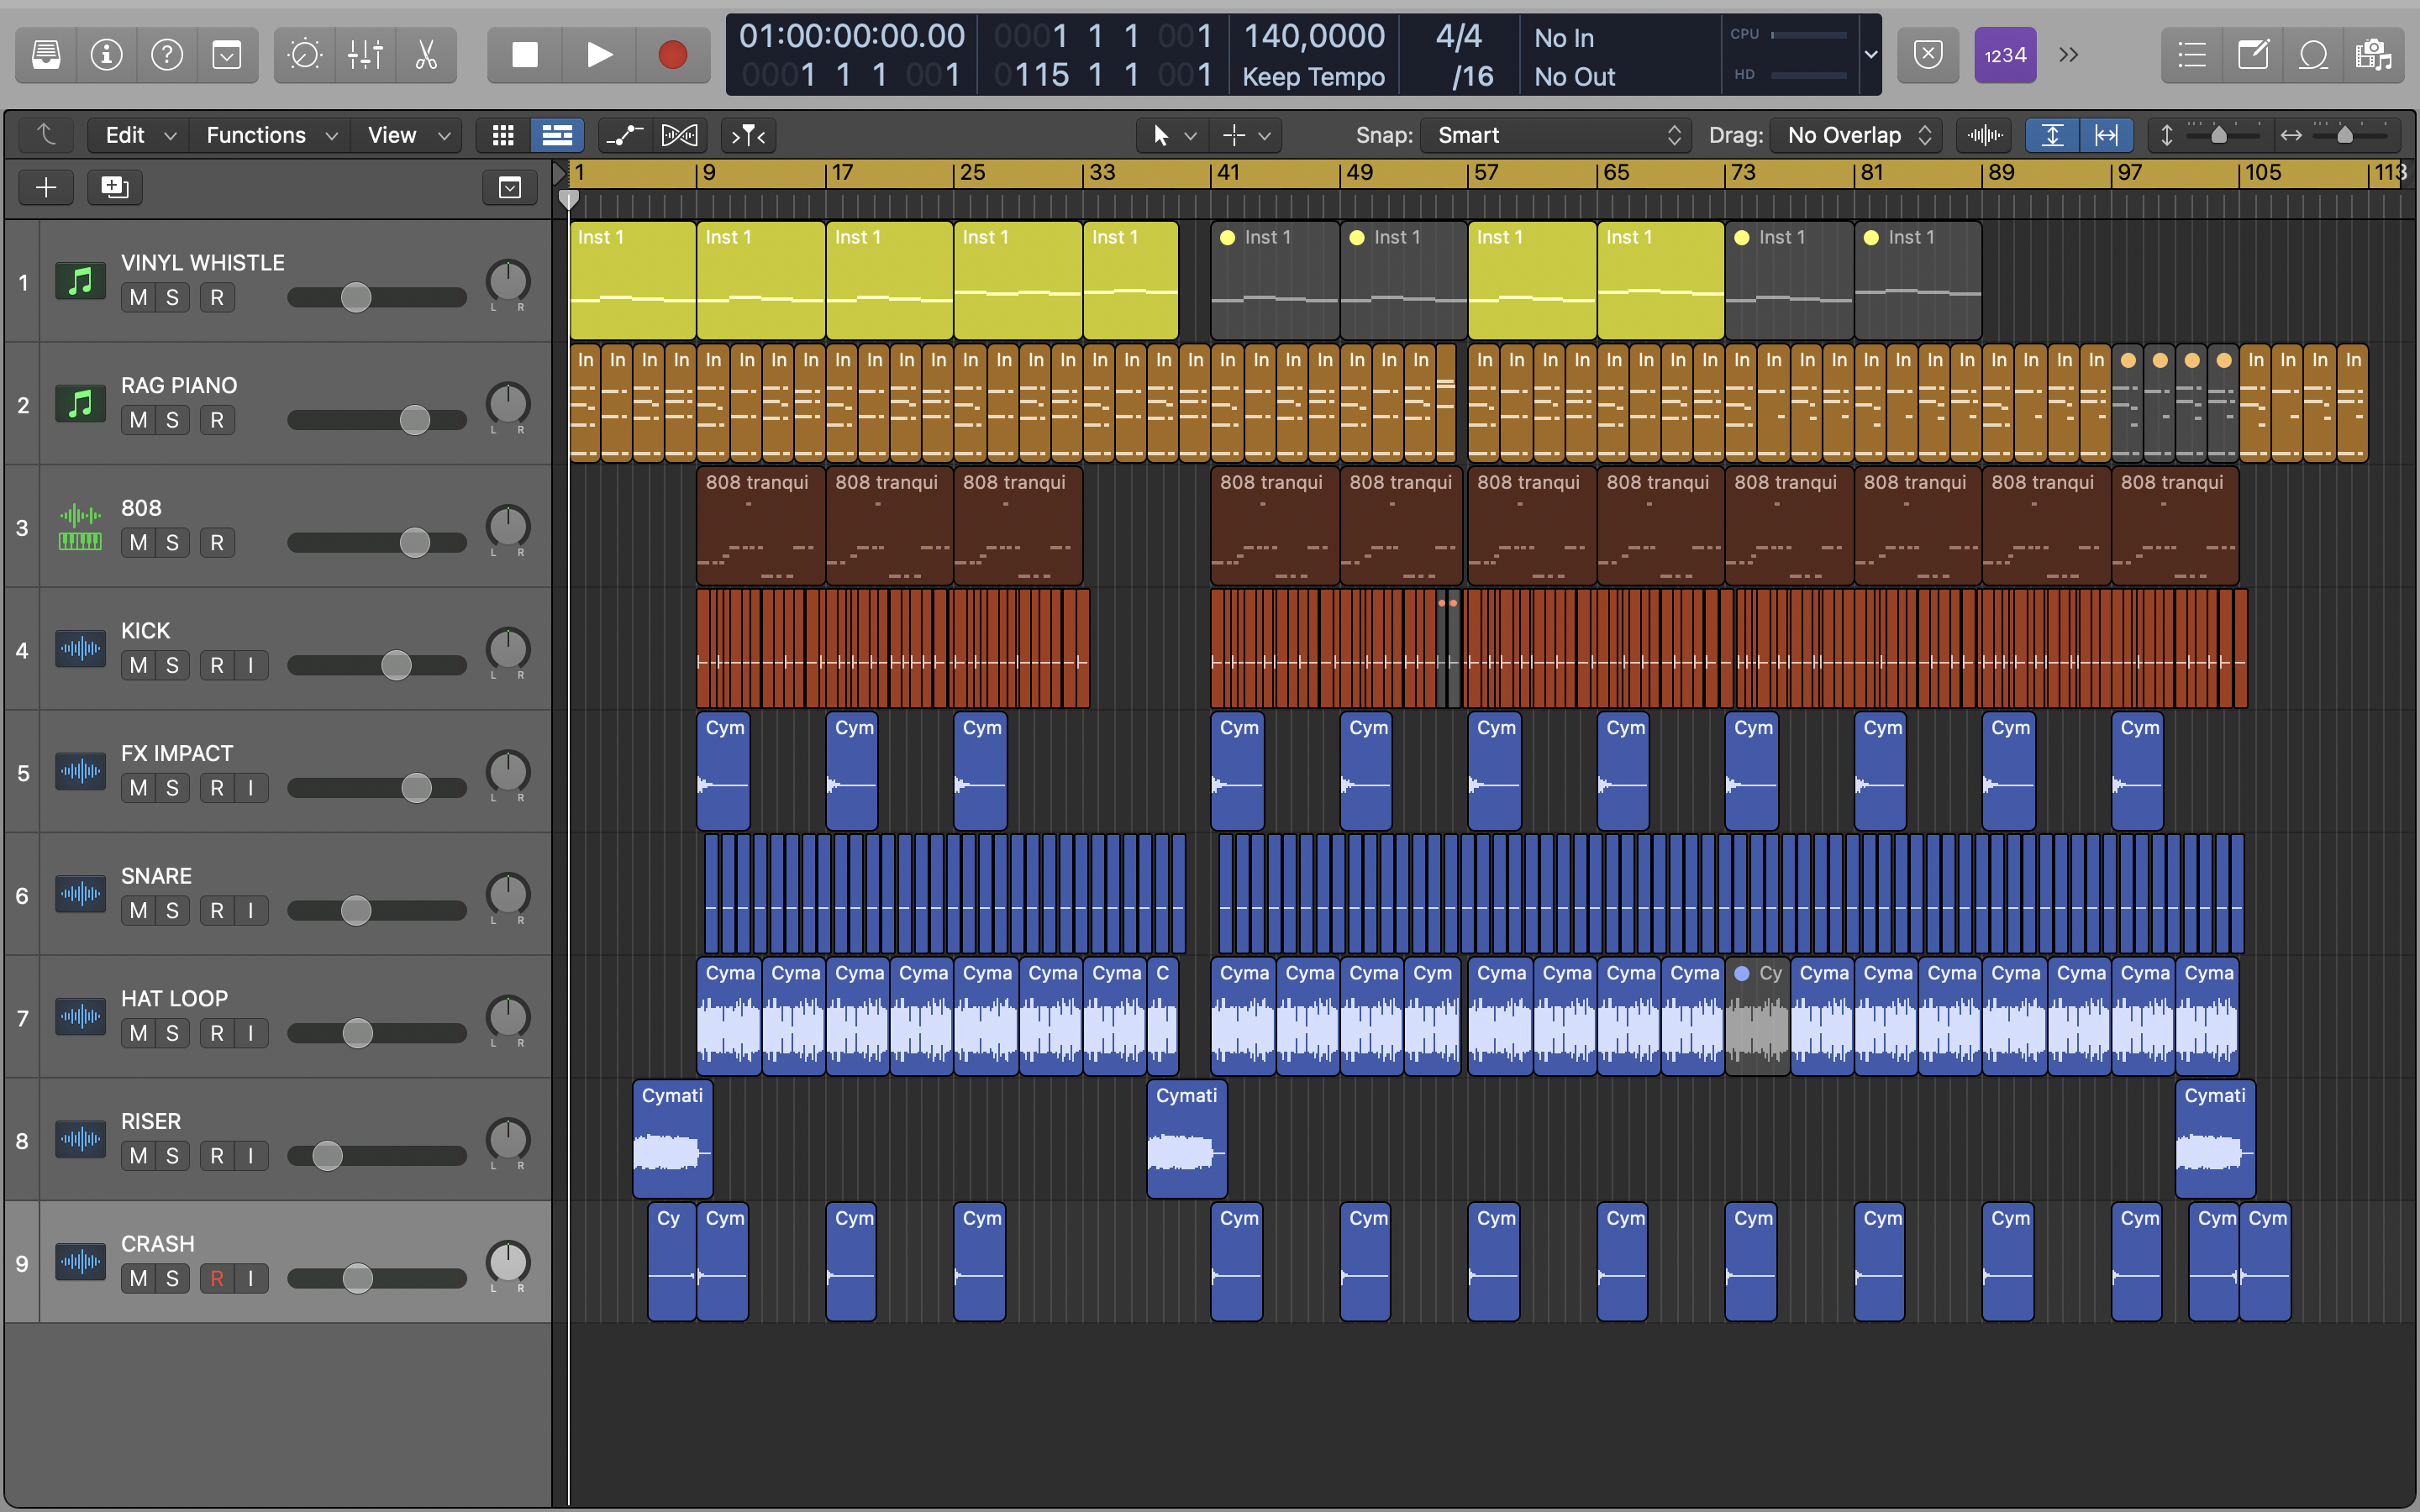Open the Library panel icon

tap(46, 55)
